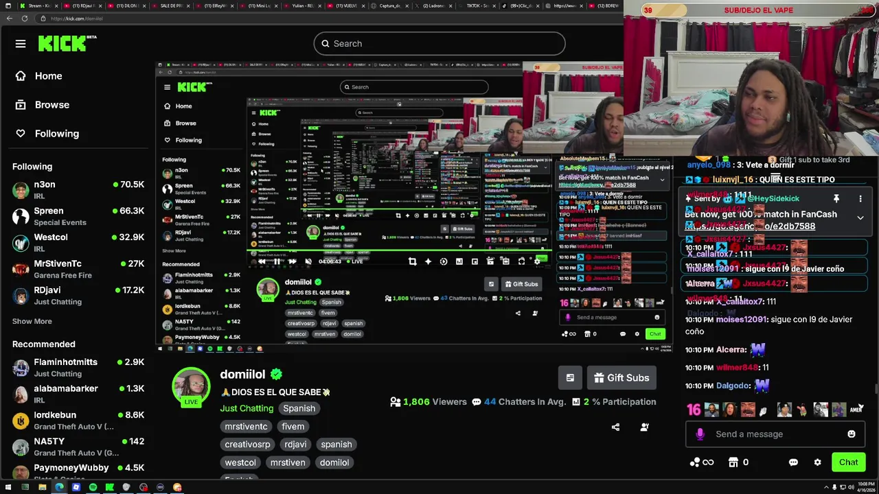Click the Spanish language tag
879x494 pixels.
click(x=299, y=408)
